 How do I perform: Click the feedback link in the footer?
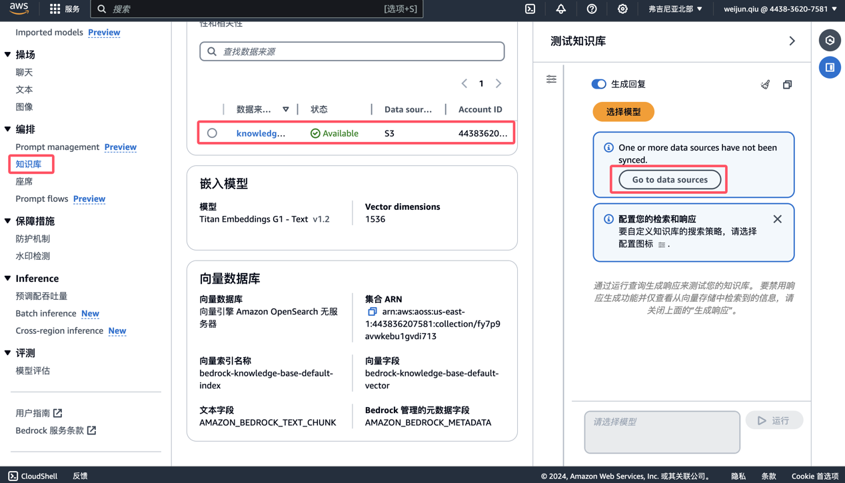80,476
